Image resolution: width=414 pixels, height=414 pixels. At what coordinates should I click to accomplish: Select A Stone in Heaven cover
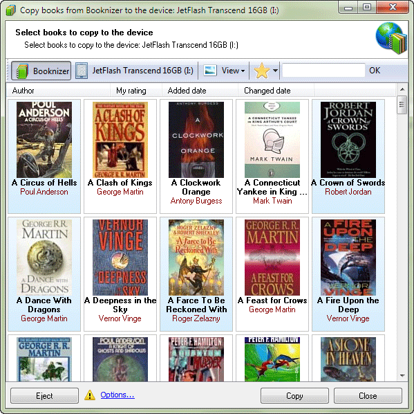pos(348,359)
